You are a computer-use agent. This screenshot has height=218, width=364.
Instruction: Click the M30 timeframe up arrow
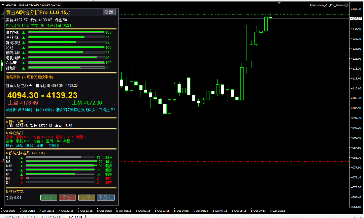click(22, 170)
